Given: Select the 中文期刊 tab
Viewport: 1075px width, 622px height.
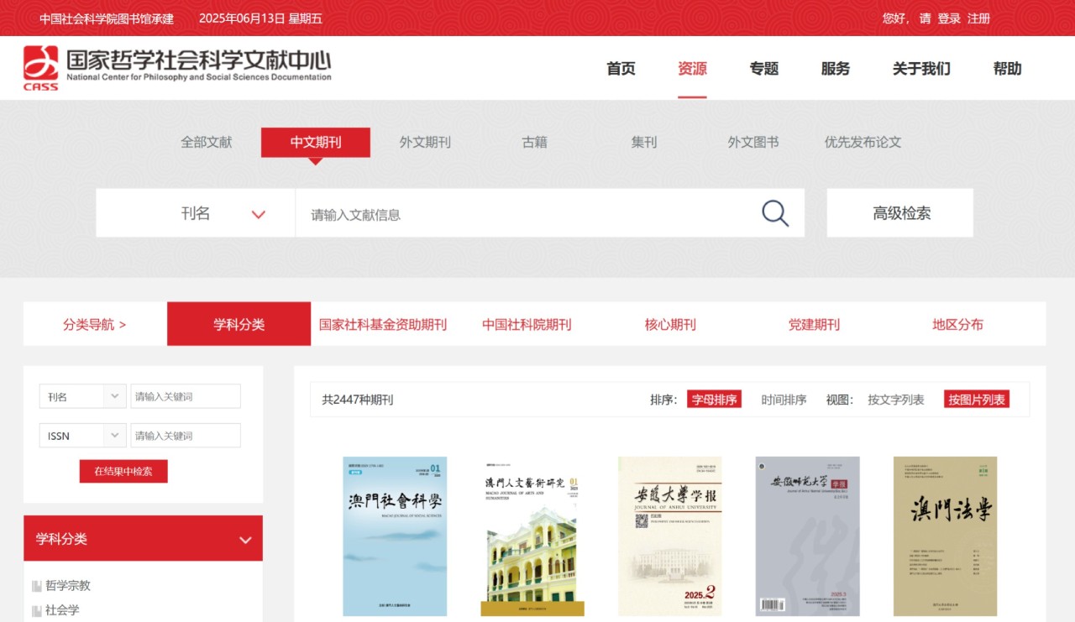Looking at the screenshot, I should tap(316, 143).
